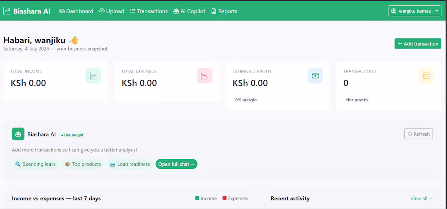Screen dimensions: 447x209
Task: Refresh the AI insight
Action: [419, 134]
